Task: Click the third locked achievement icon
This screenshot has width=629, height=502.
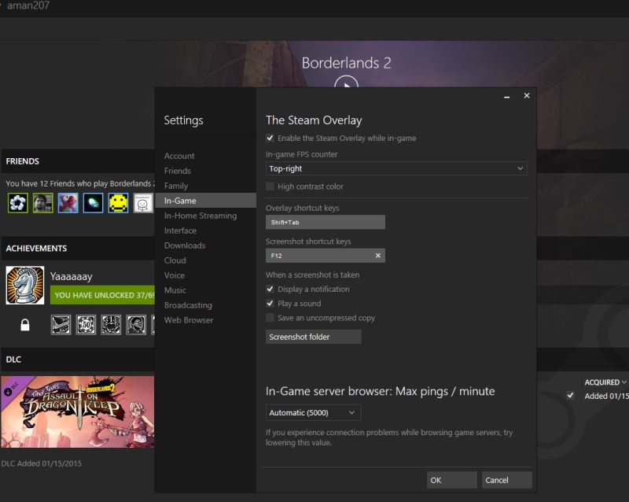Action: click(x=111, y=324)
